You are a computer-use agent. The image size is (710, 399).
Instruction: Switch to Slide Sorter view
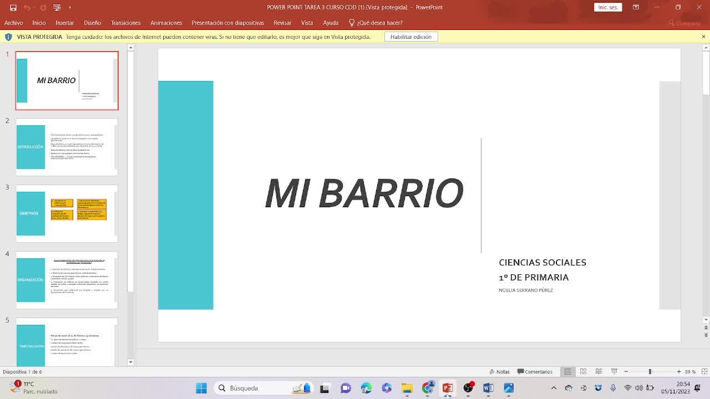pyautogui.click(x=583, y=372)
